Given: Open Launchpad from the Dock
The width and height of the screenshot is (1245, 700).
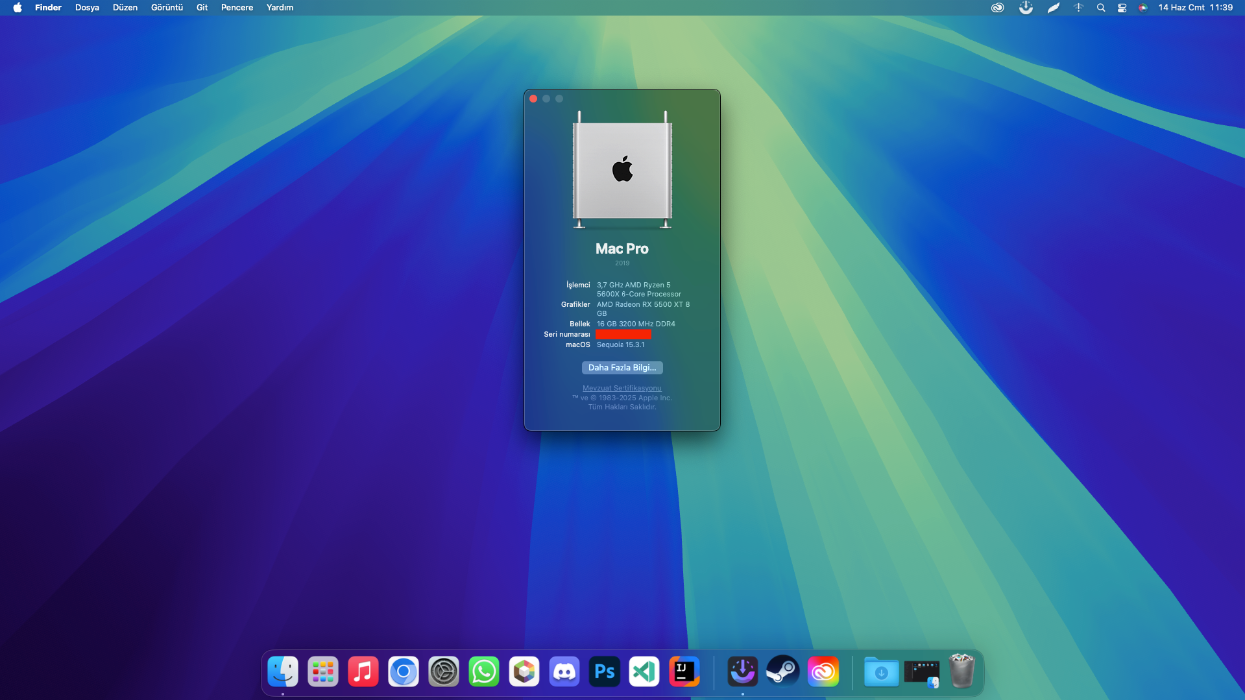Looking at the screenshot, I should (x=323, y=671).
